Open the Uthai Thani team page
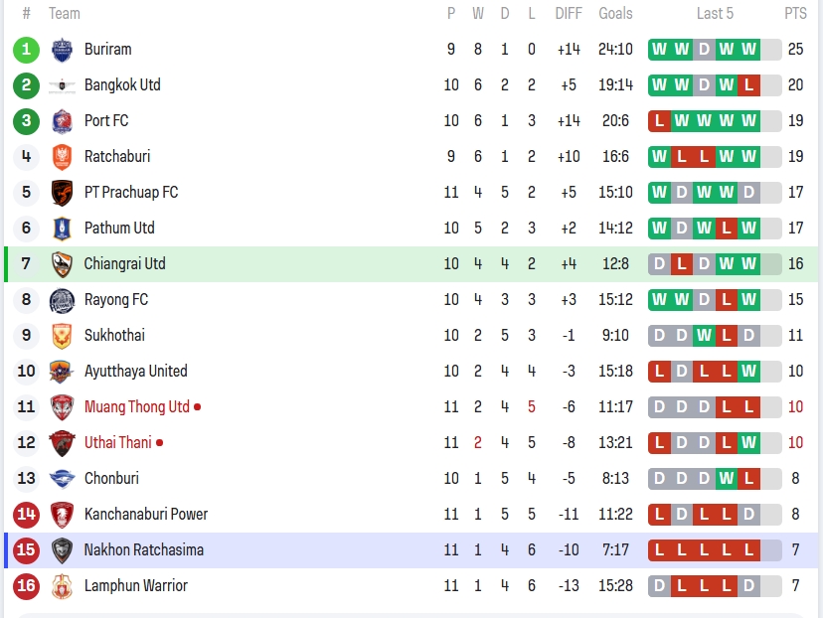The width and height of the screenshot is (823, 618). (117, 443)
